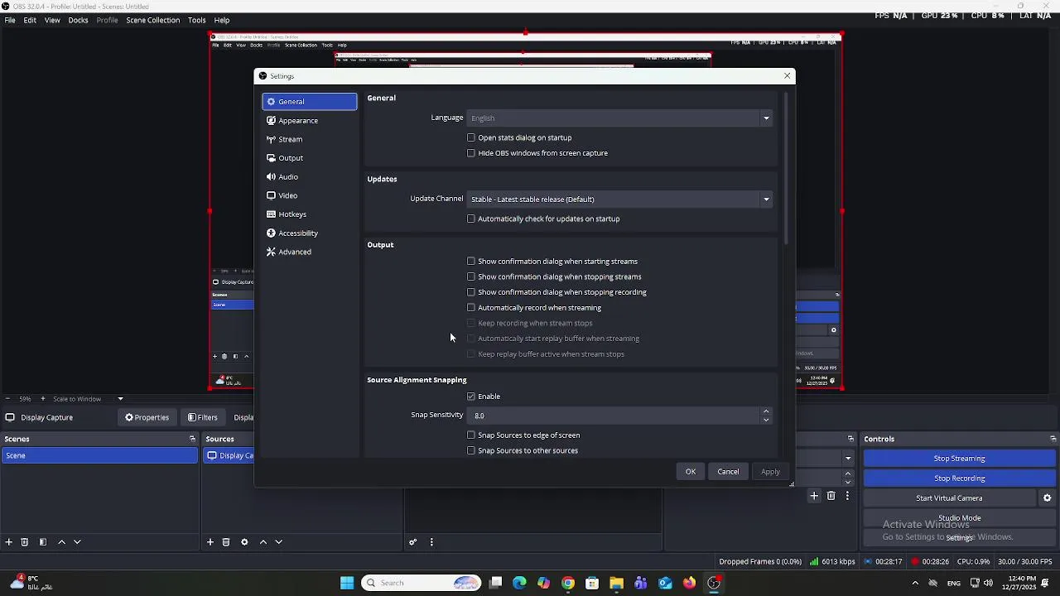
Task: Move source up in Sources dock
Action: (x=263, y=542)
